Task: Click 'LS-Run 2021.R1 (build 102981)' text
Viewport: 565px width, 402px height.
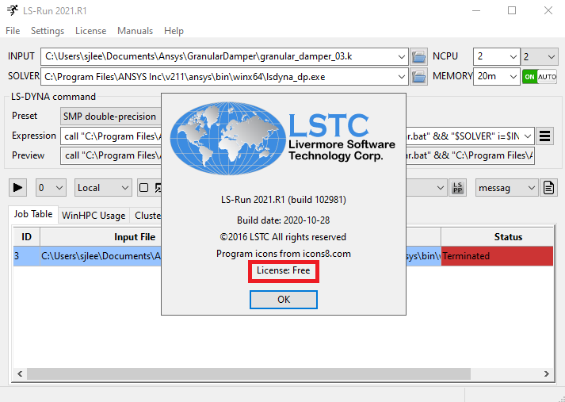Action: pyautogui.click(x=283, y=200)
